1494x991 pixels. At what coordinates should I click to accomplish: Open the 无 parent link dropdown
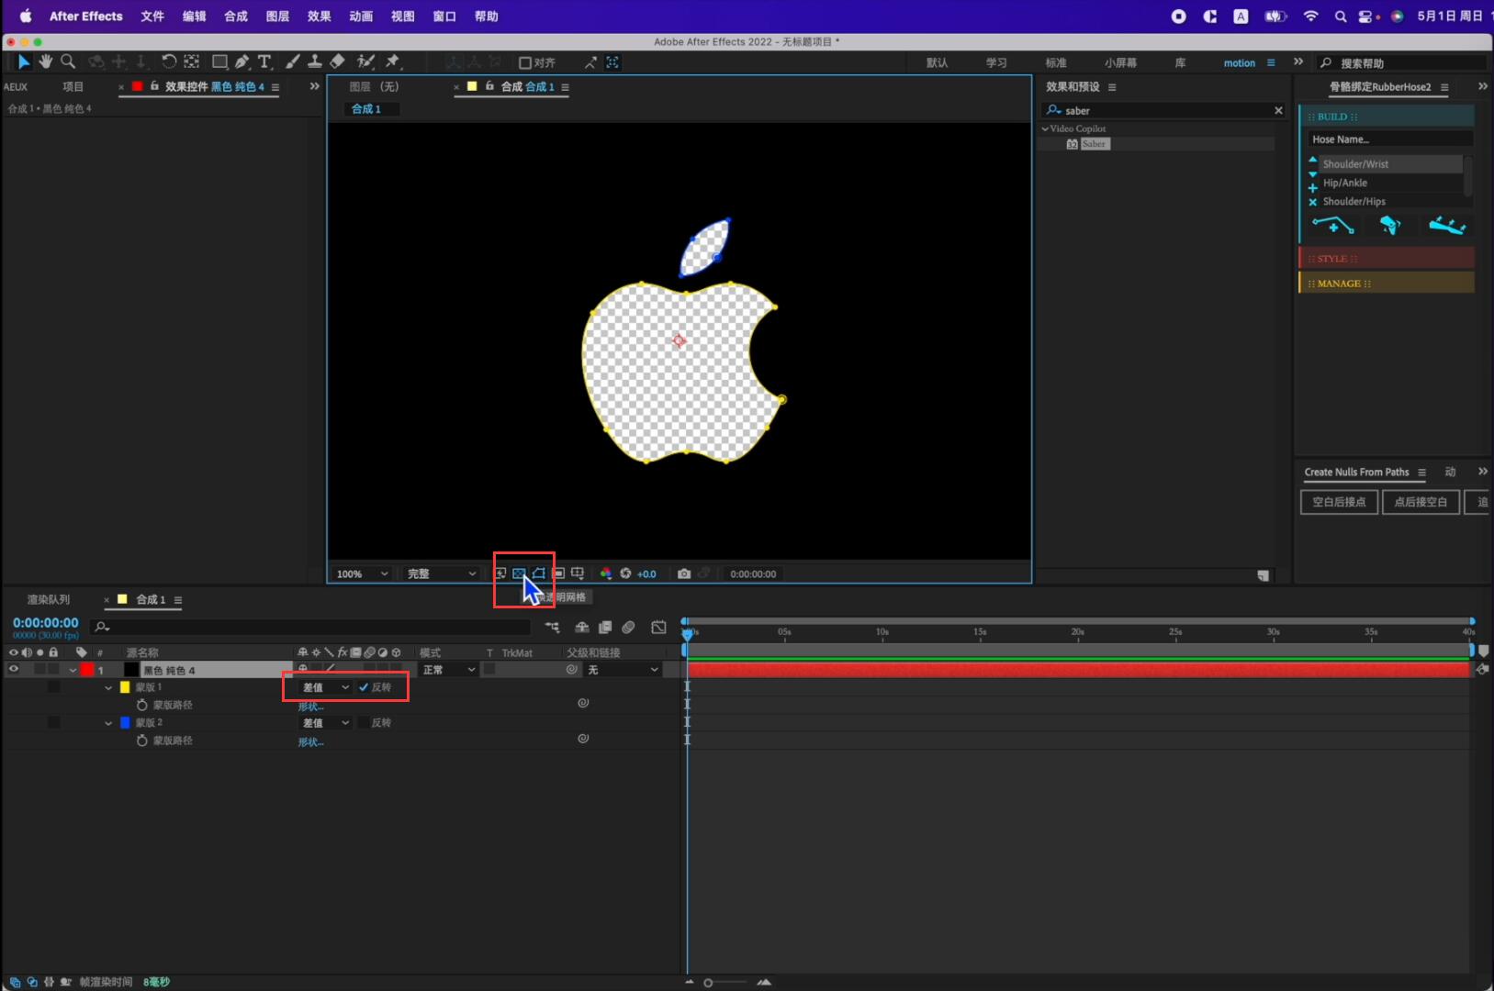[623, 670]
